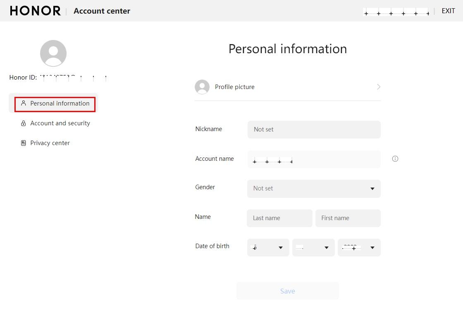Click the info icon beside Account name
Image resolution: width=463 pixels, height=310 pixels.
coord(395,159)
